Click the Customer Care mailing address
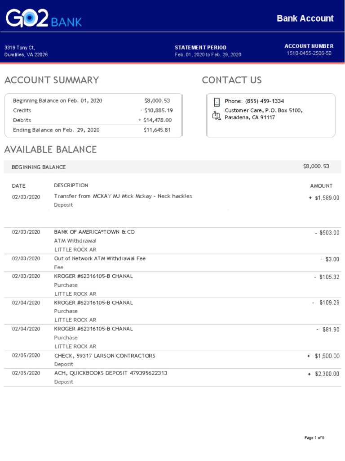The height and width of the screenshot is (461, 345). [x=263, y=114]
